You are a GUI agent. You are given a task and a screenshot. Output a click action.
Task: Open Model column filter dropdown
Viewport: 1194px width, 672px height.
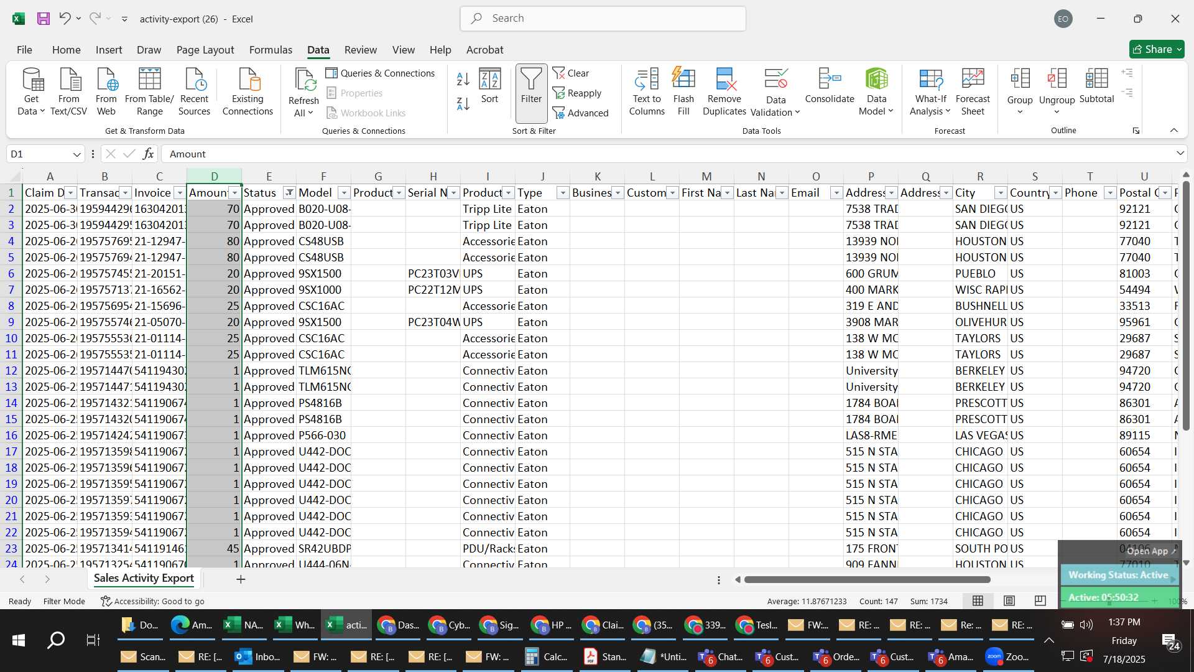coord(344,193)
